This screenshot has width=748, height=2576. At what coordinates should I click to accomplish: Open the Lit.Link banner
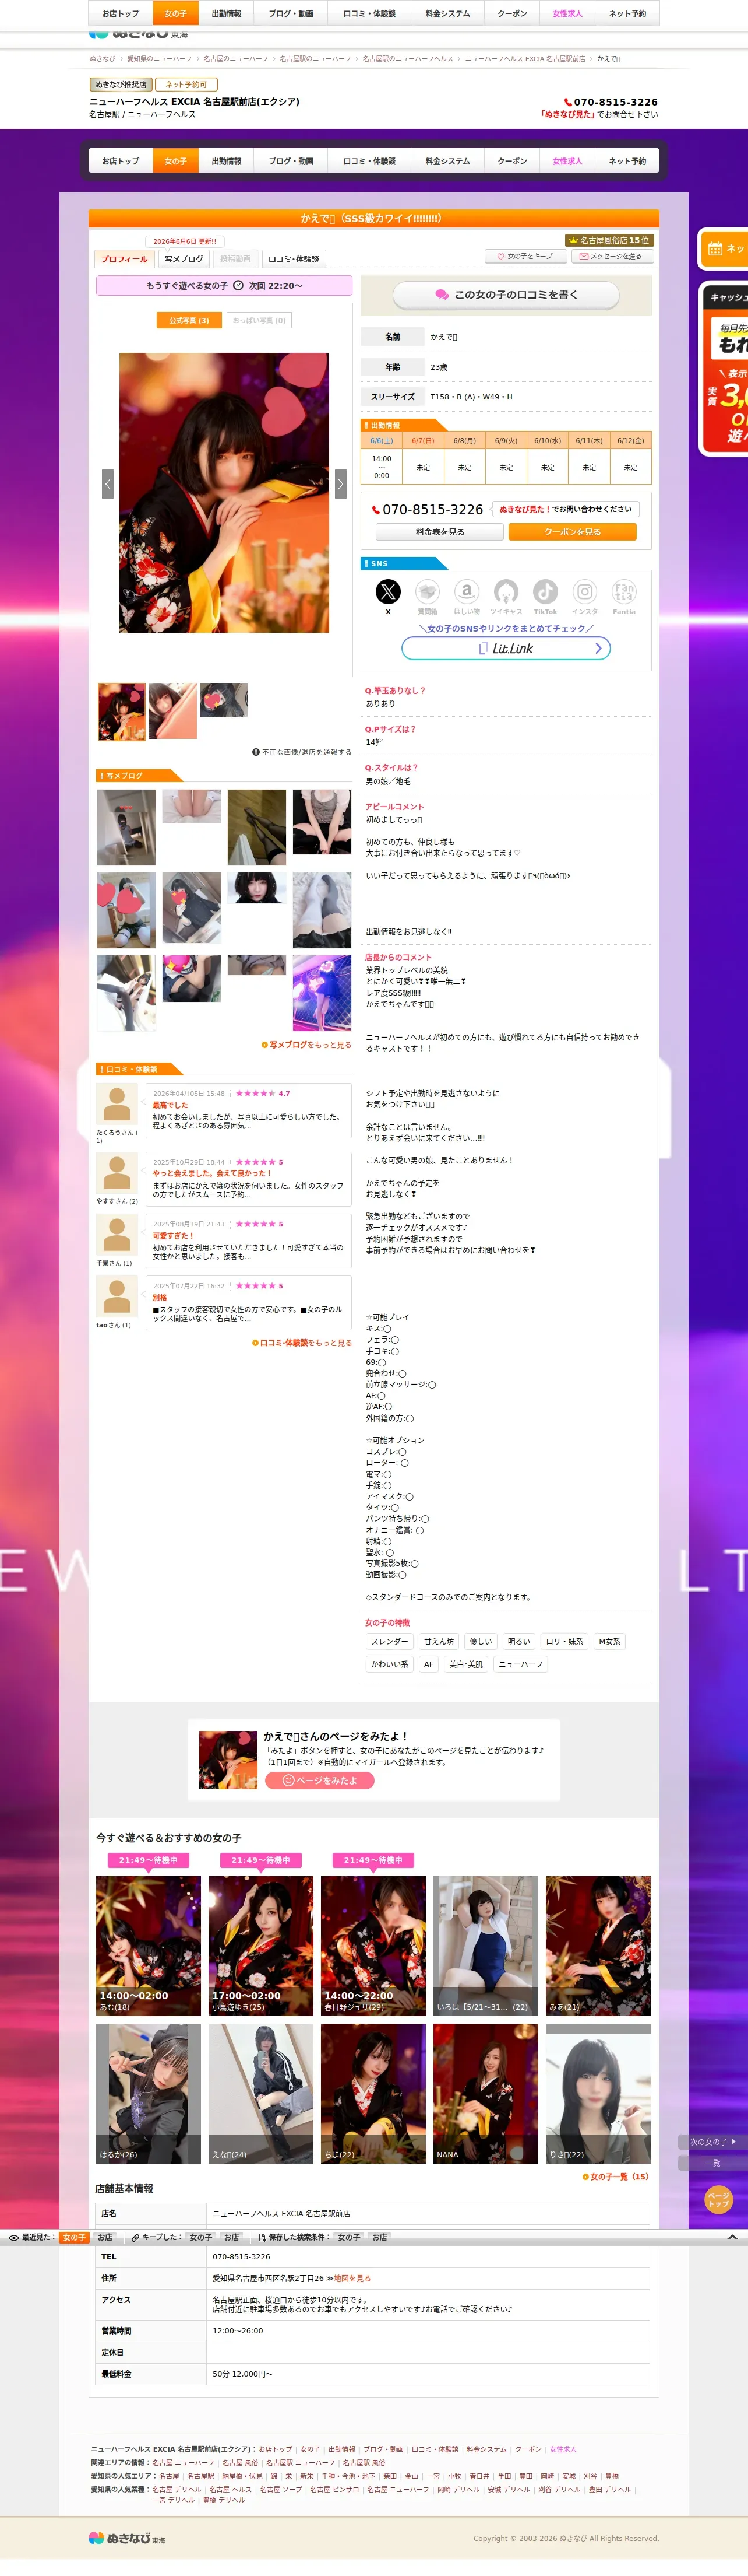(x=506, y=648)
